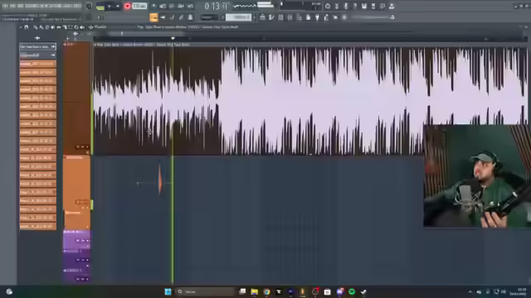Select the highlighted orange Playlist view icon
Image resolution: width=531 pixels, height=298 pixels.
point(153,17)
